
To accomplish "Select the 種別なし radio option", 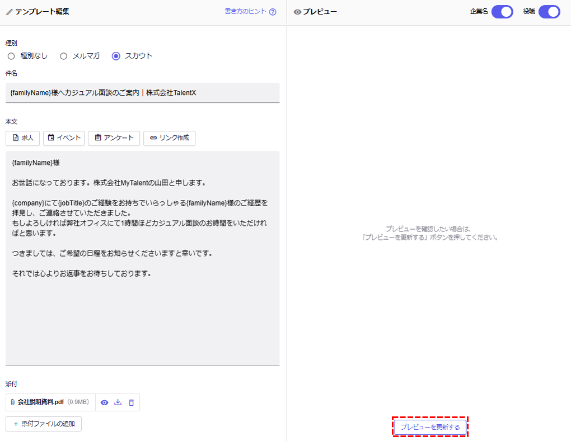I will pos(11,56).
